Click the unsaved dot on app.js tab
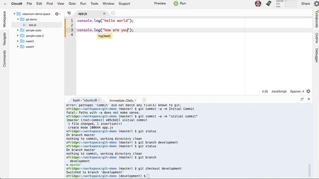This screenshot has width=319, height=179. pos(104,13)
